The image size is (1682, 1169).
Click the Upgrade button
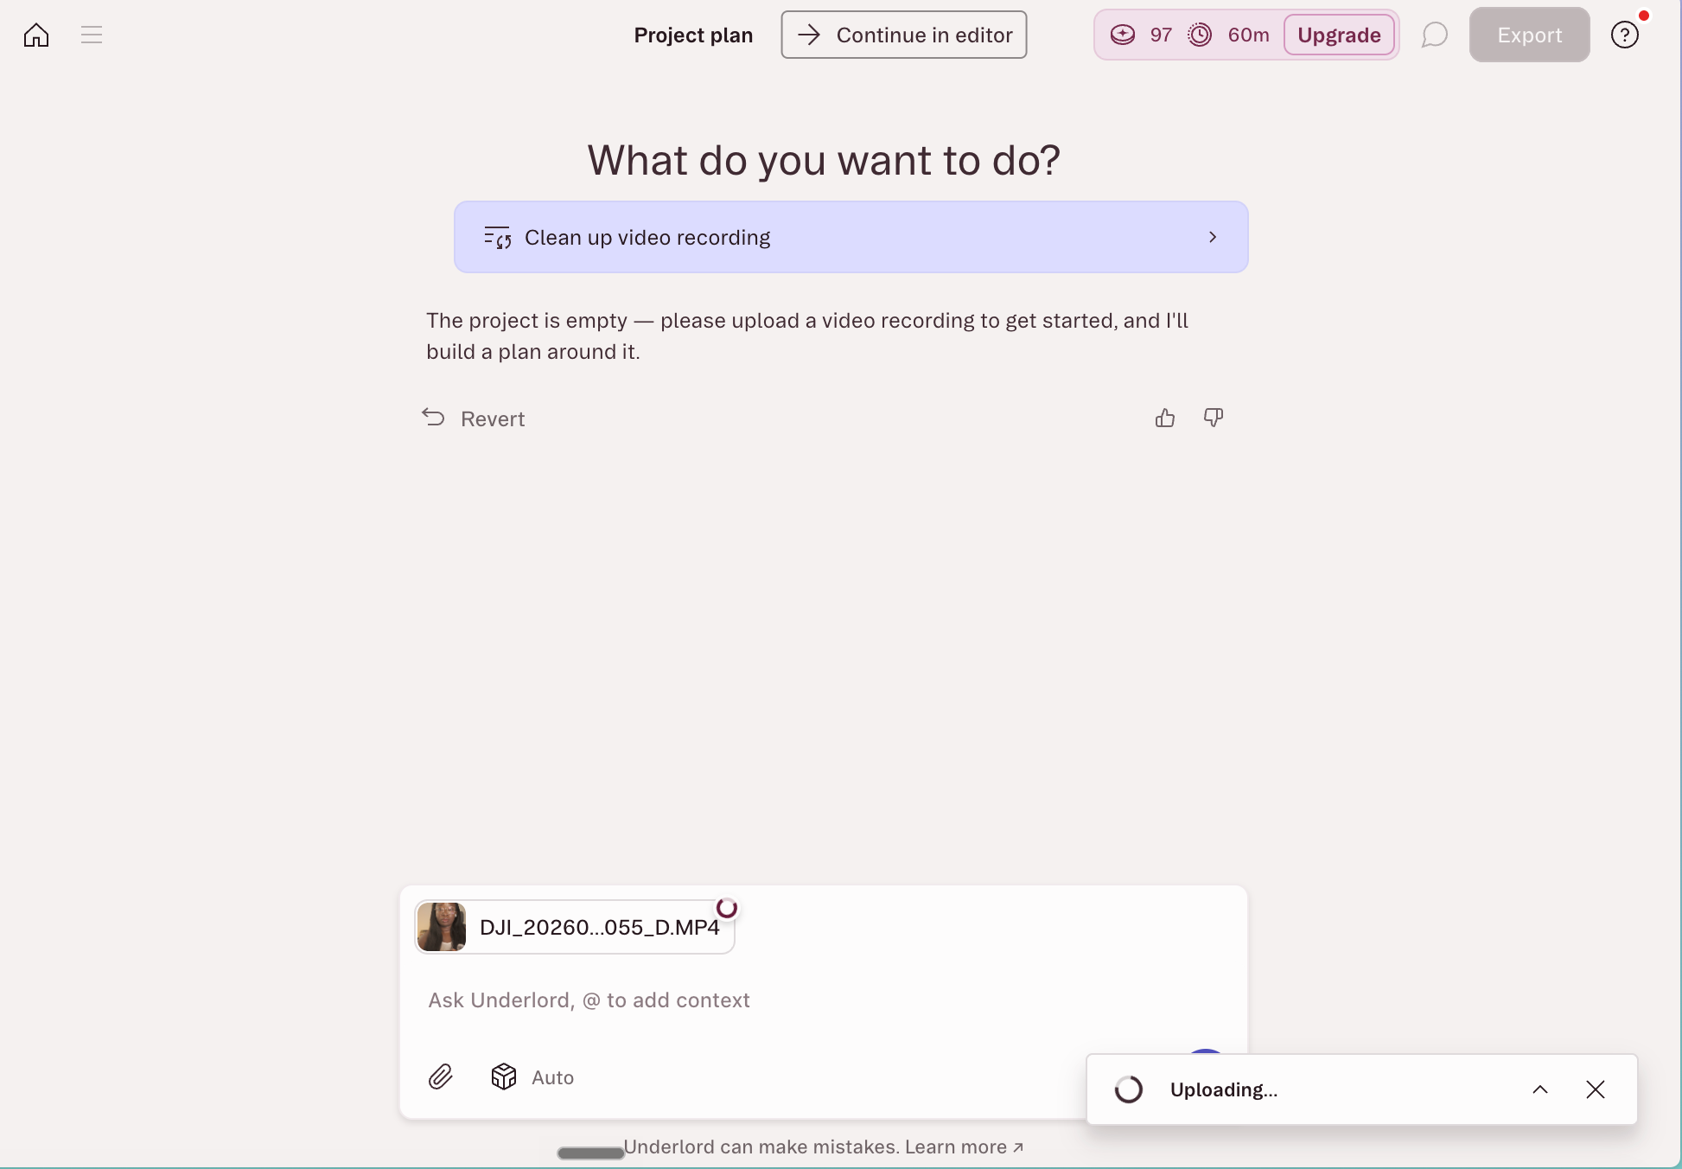tap(1339, 35)
